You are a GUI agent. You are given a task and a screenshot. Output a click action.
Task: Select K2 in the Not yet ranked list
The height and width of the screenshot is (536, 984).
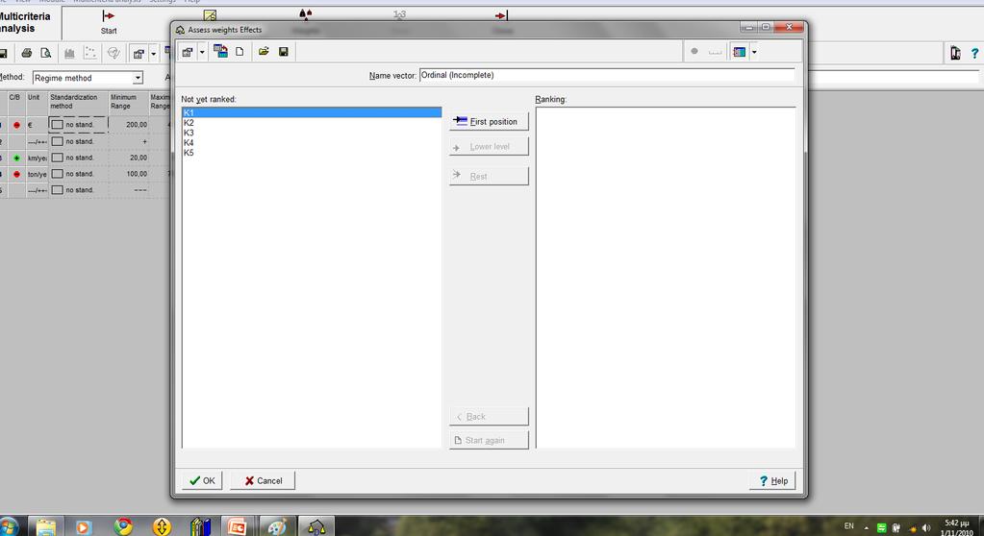312,123
